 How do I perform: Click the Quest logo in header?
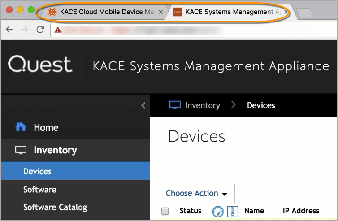tap(40, 65)
